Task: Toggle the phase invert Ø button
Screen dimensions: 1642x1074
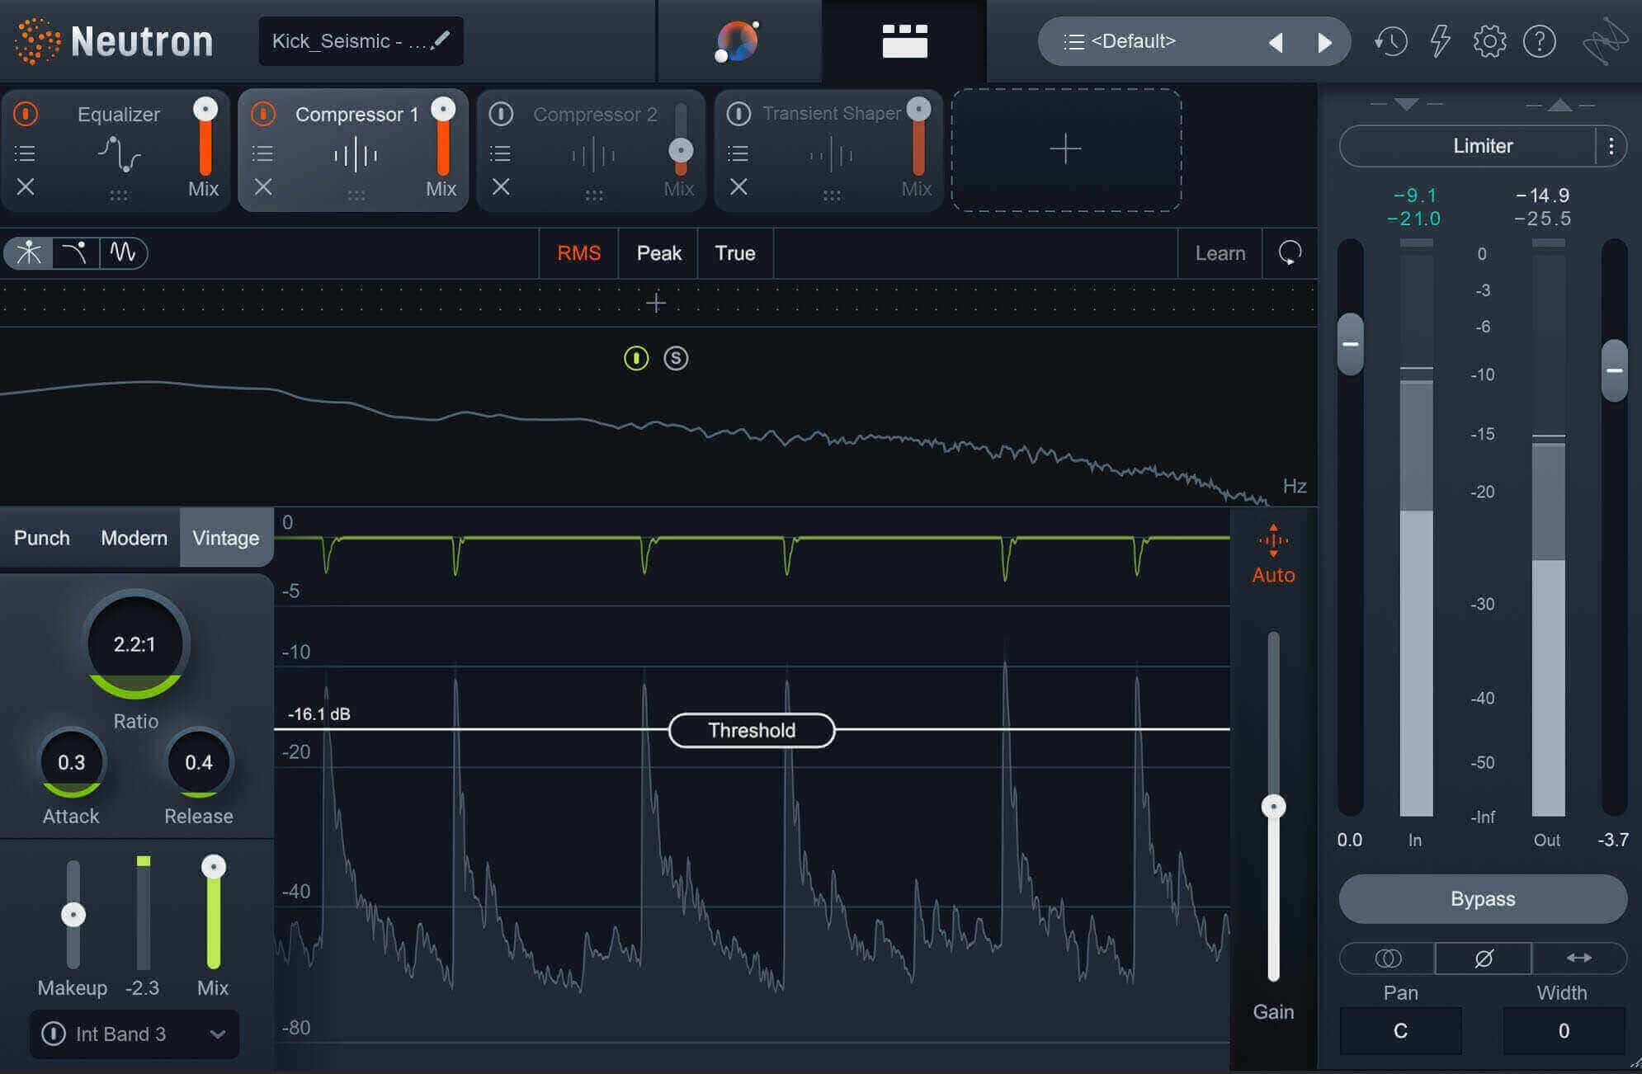Action: [1483, 958]
